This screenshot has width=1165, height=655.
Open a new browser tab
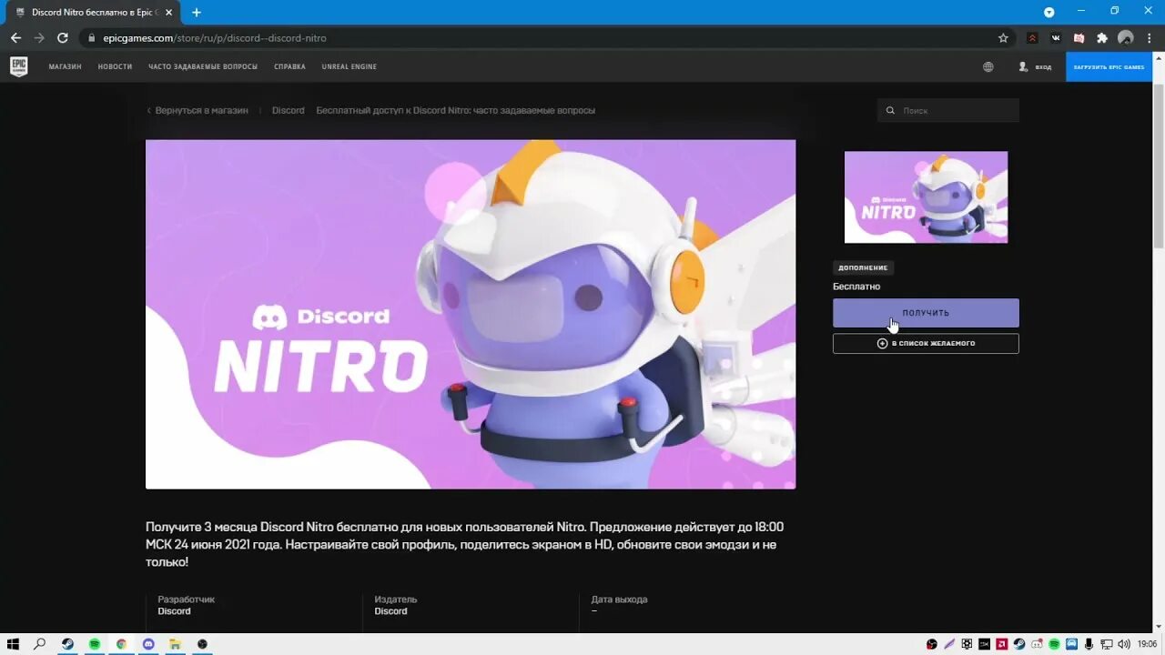point(196,13)
